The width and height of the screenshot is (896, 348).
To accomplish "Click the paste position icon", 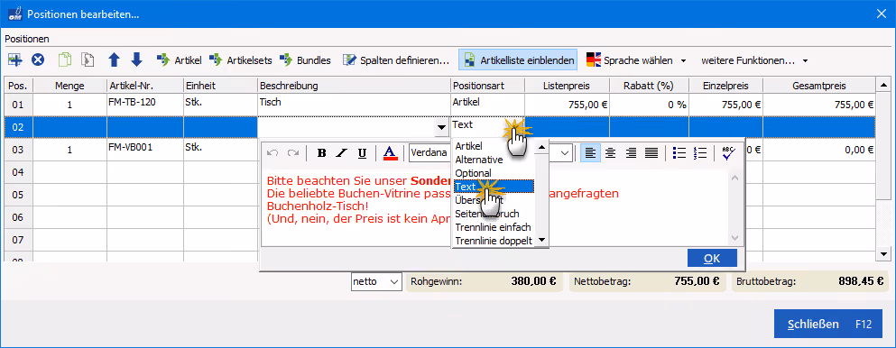I will click(87, 60).
